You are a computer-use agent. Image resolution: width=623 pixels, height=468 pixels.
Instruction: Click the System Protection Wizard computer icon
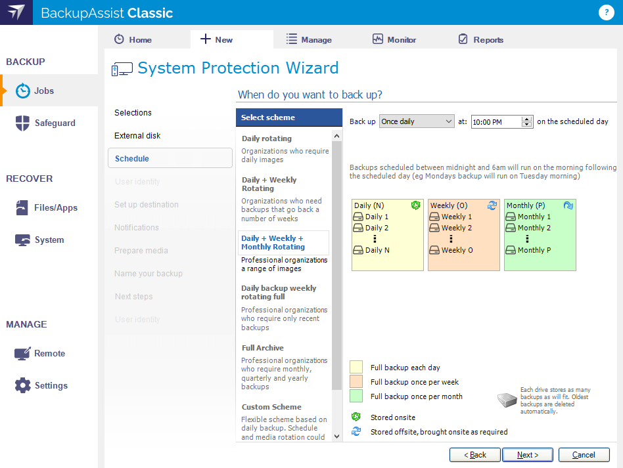(x=122, y=69)
